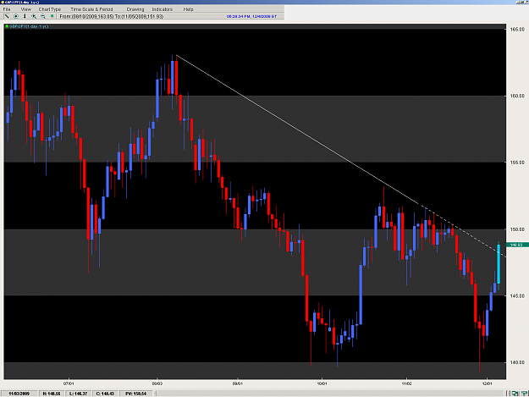Image resolution: width=529 pixels, height=397 pixels.
Task: Click the green monitor icon in status bar
Action: (515, 394)
